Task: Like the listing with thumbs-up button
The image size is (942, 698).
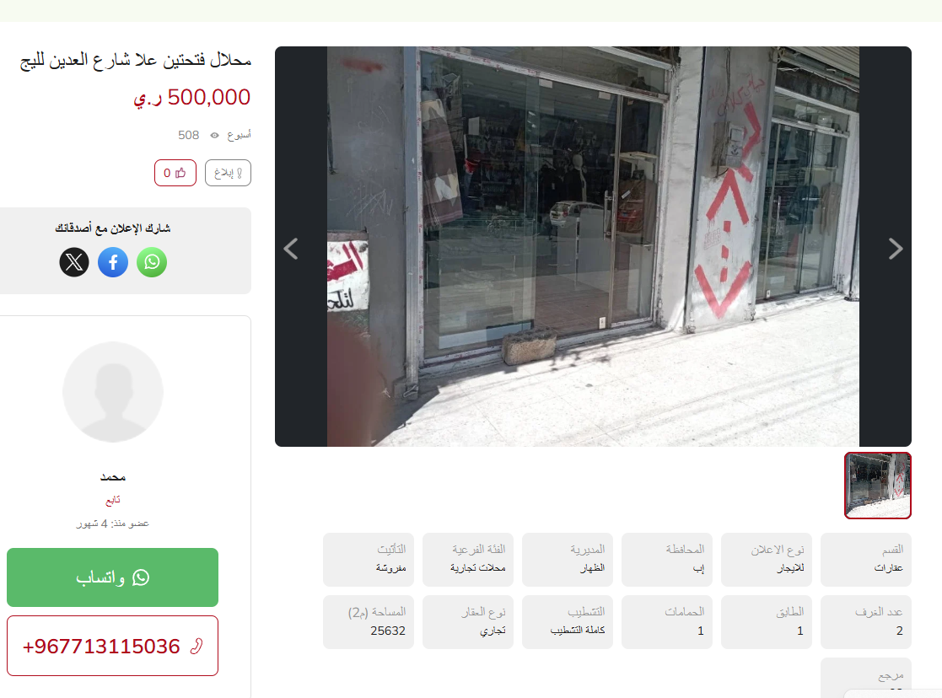Action: [175, 173]
